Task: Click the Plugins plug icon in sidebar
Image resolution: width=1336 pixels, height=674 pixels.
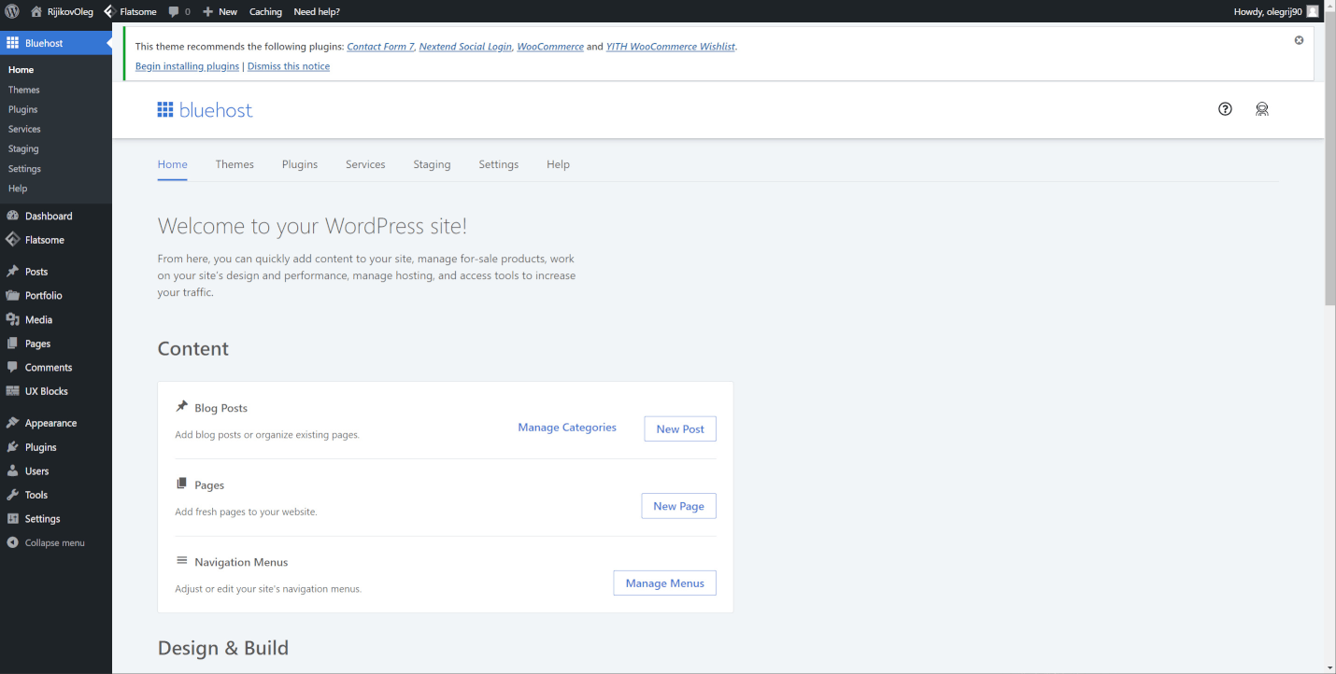Action: [12, 447]
